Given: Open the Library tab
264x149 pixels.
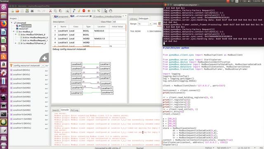Looking at the screenshot, I should pos(133,19).
